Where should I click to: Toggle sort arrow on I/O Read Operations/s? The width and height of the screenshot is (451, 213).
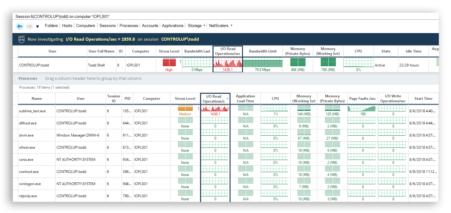click(x=227, y=99)
